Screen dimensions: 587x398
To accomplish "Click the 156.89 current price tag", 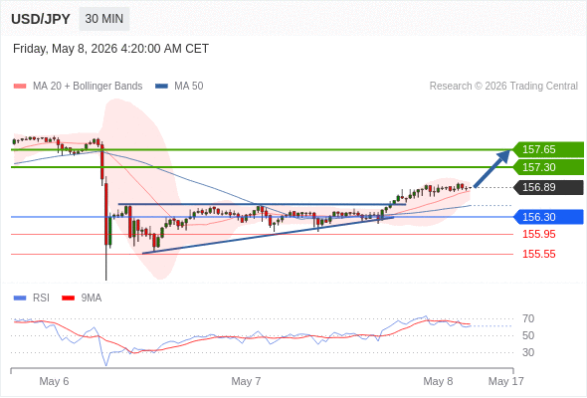I will tap(548, 187).
